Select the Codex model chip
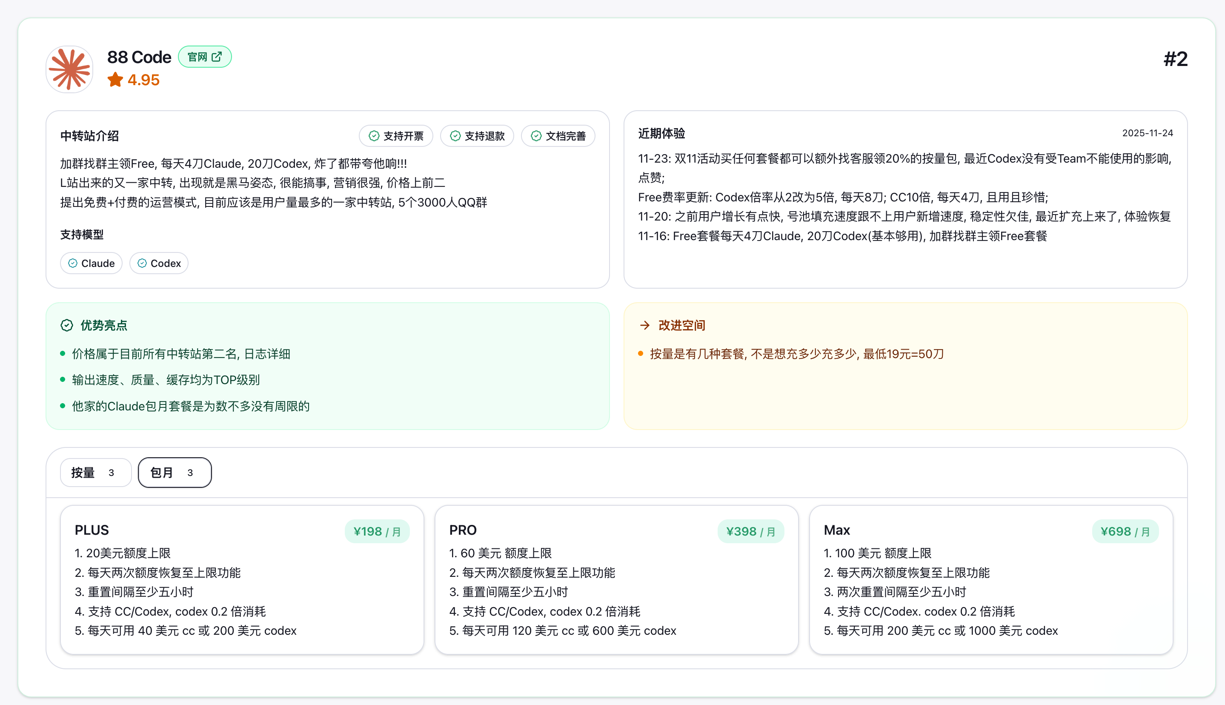 (159, 264)
